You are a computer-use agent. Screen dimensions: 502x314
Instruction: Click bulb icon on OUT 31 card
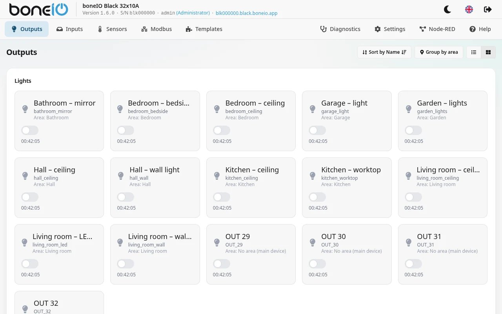tap(409, 242)
